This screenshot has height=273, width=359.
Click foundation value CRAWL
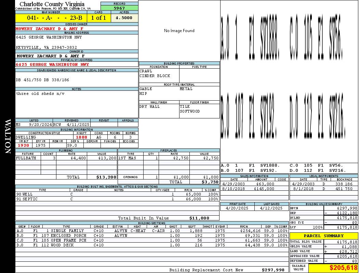(146, 71)
